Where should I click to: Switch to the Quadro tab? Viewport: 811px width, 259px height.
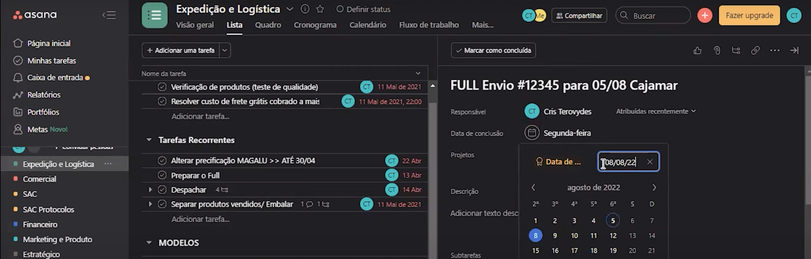pyautogui.click(x=268, y=25)
